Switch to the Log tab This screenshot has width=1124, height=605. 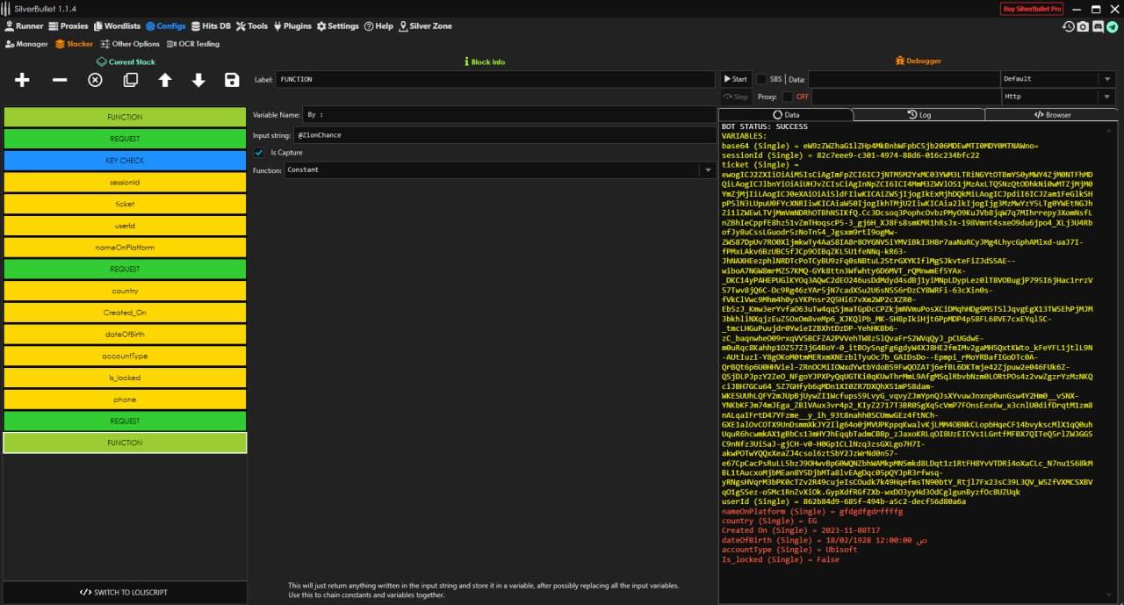919,115
